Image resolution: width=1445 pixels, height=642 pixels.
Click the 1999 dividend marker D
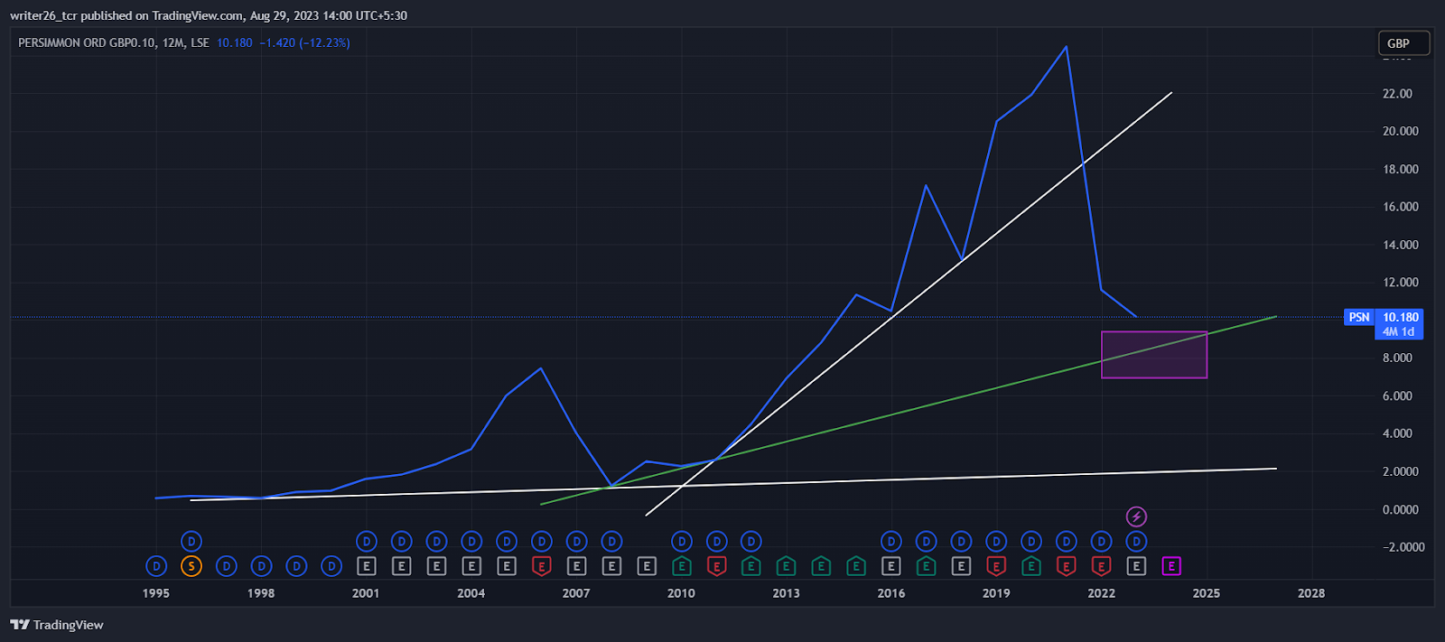[x=296, y=566]
